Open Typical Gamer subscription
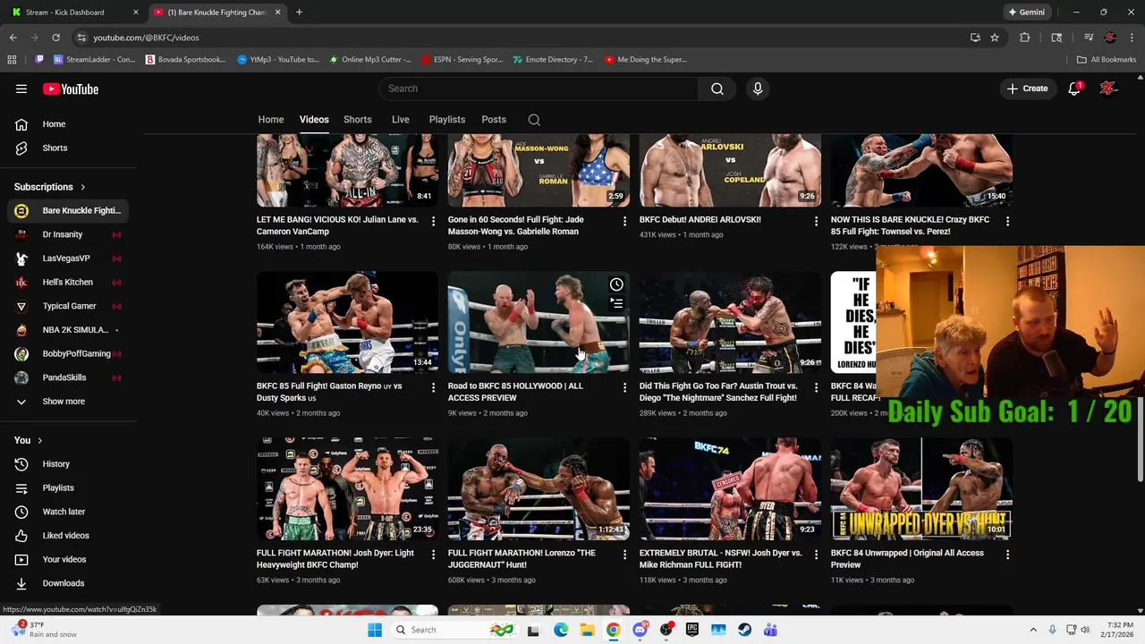The image size is (1145, 644). point(69,306)
